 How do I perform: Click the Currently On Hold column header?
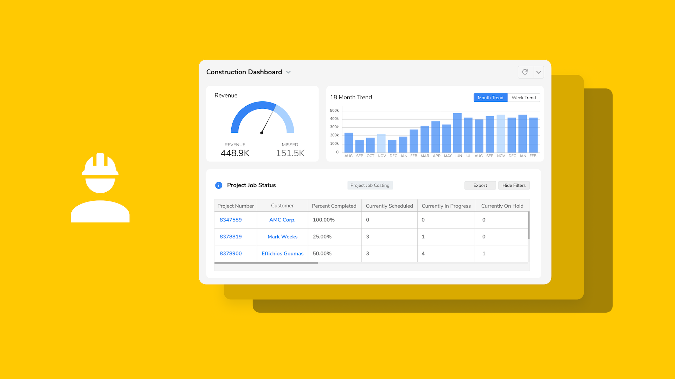(502, 206)
